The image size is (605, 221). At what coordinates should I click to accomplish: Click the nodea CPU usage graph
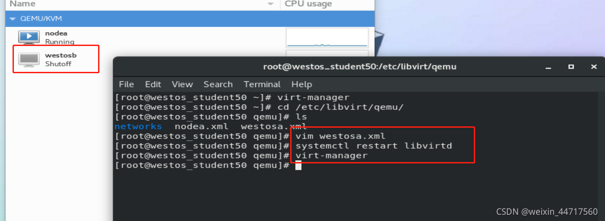[327, 38]
